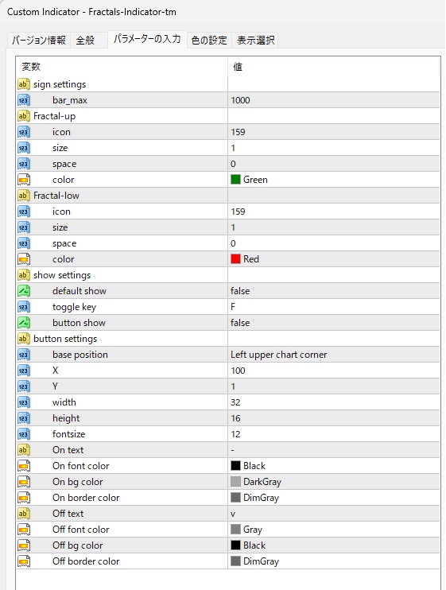Click the boolean icon beside button show
The height and width of the screenshot is (590, 446).
point(24,323)
